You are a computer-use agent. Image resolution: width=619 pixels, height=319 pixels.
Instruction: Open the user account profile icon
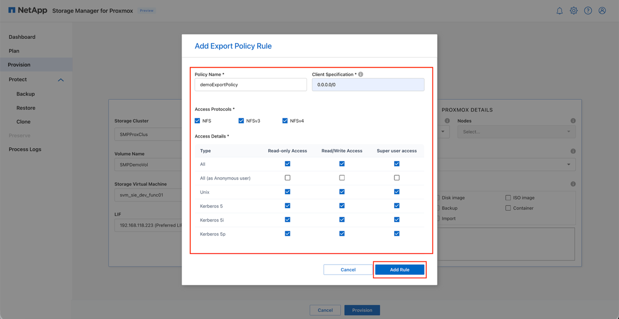point(602,10)
